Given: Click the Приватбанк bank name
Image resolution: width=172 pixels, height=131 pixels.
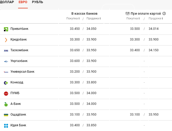Looking at the screenshot, I should (x=19, y=29).
